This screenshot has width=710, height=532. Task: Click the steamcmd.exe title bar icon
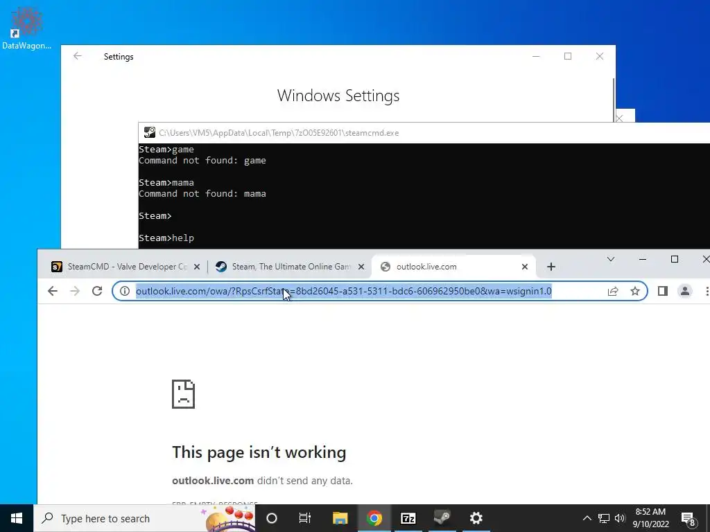tap(150, 132)
